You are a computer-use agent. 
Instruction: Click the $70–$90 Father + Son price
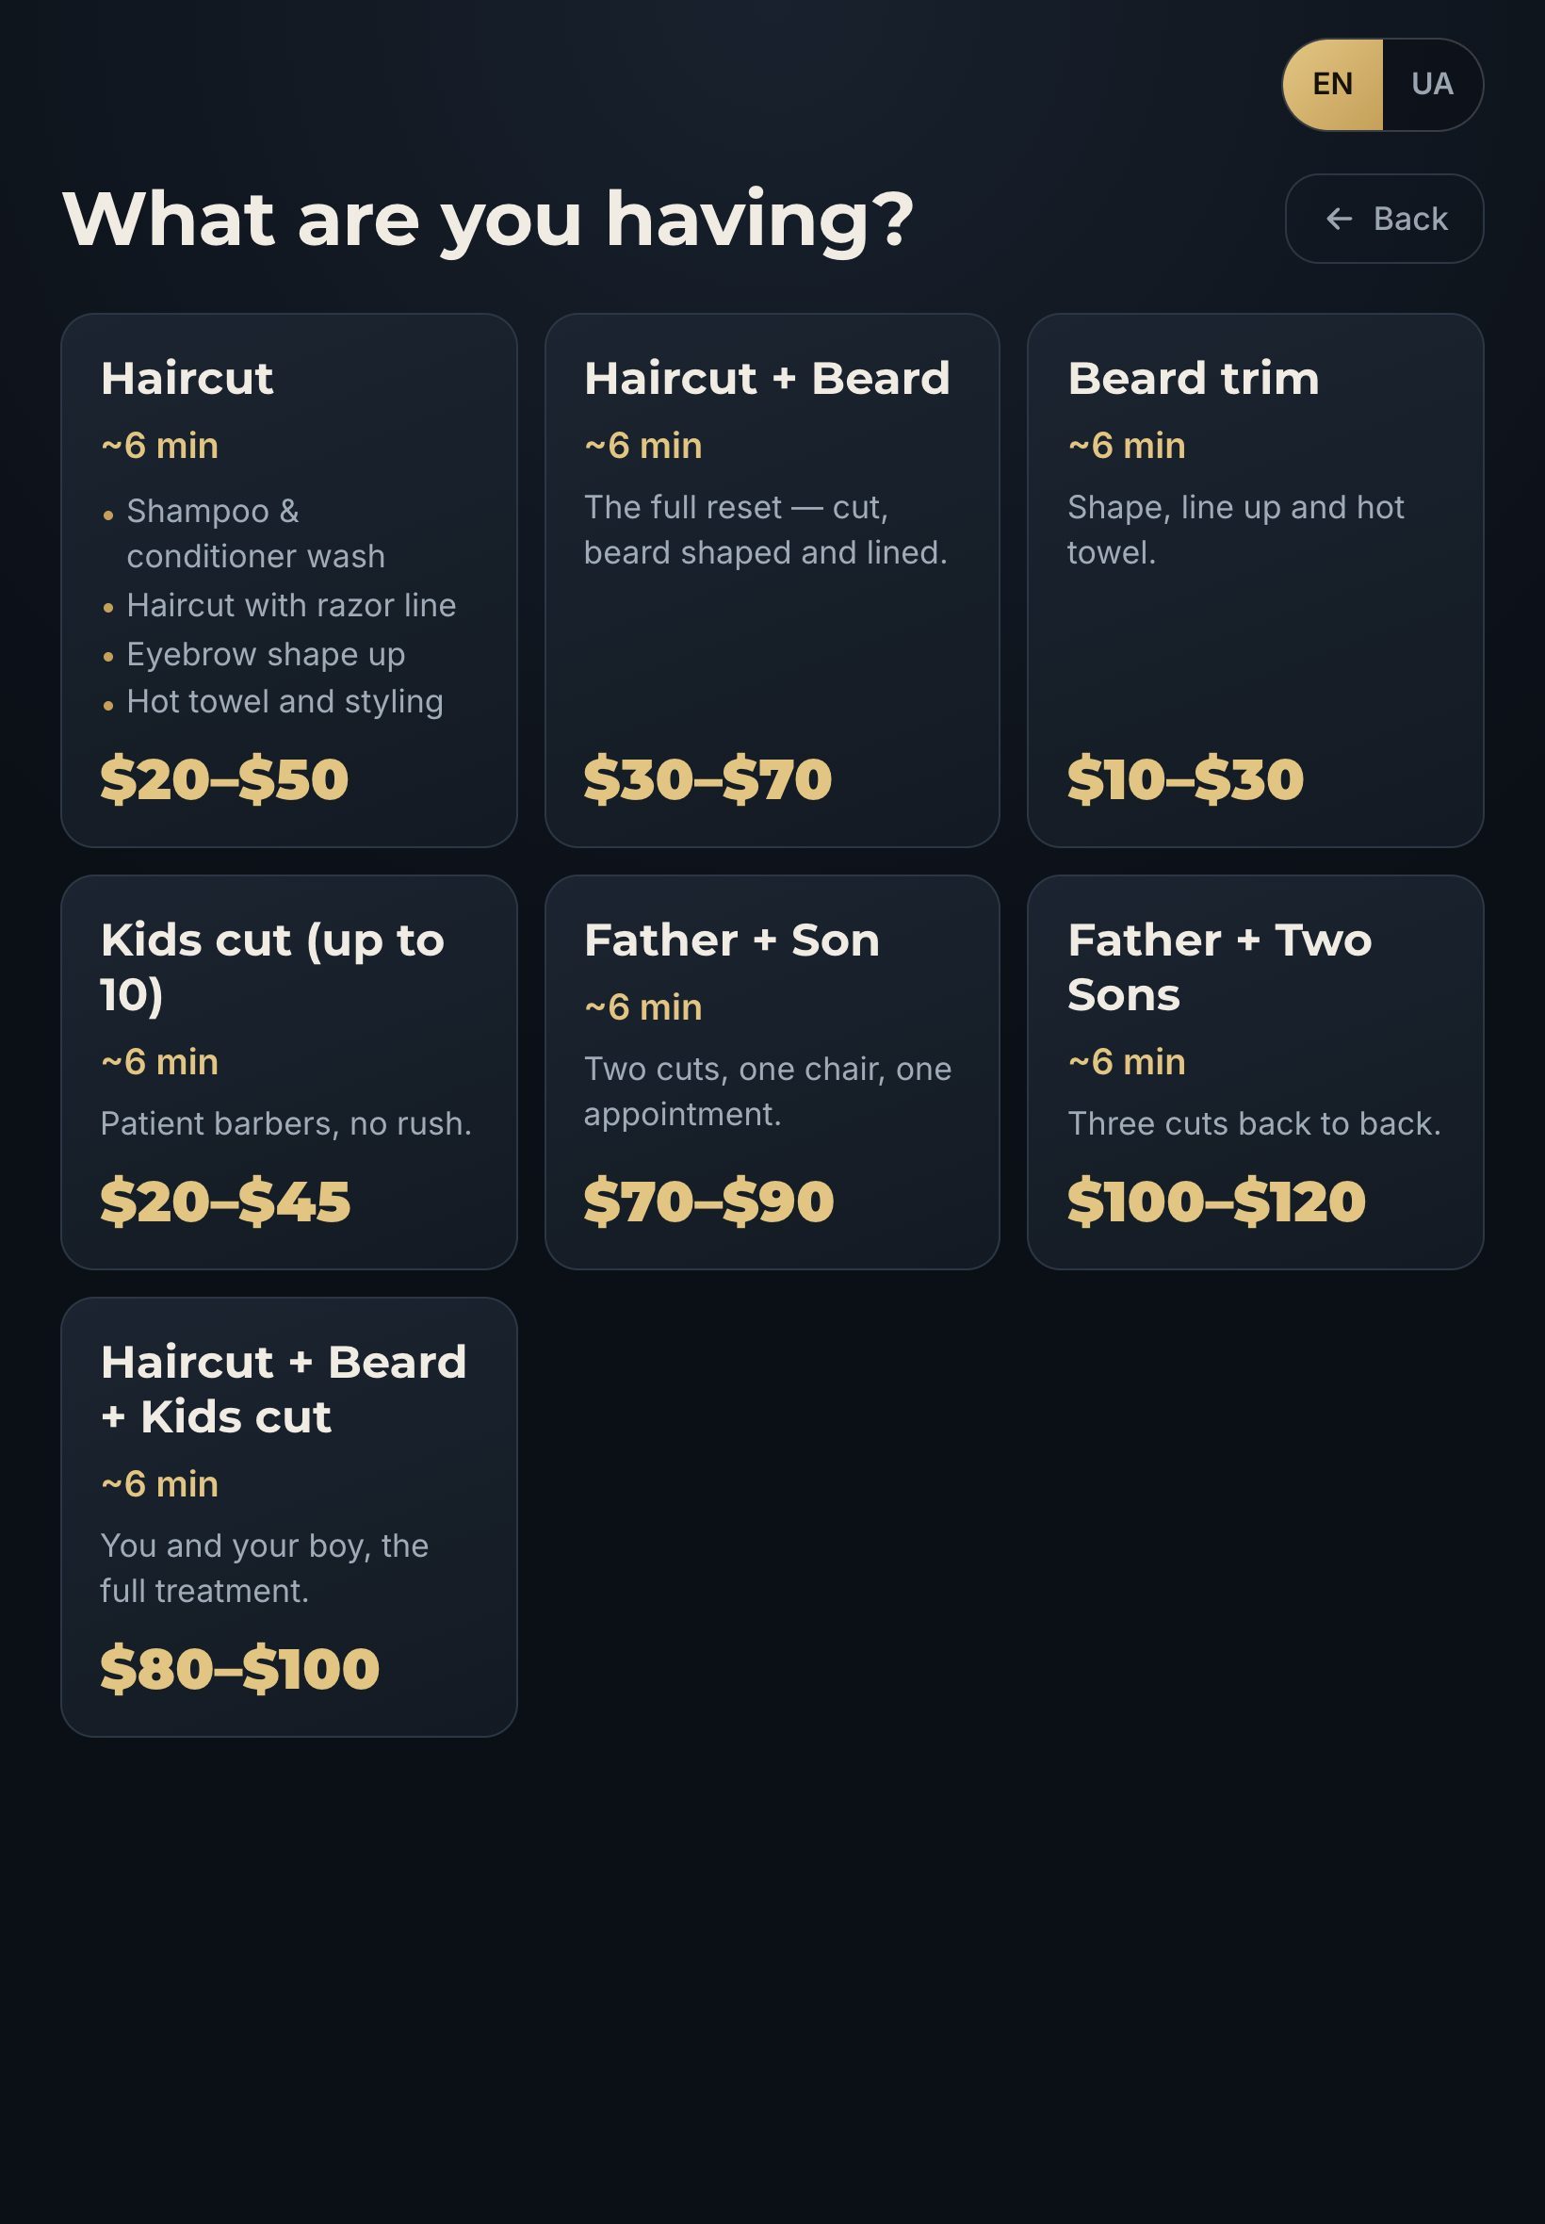(x=708, y=1202)
